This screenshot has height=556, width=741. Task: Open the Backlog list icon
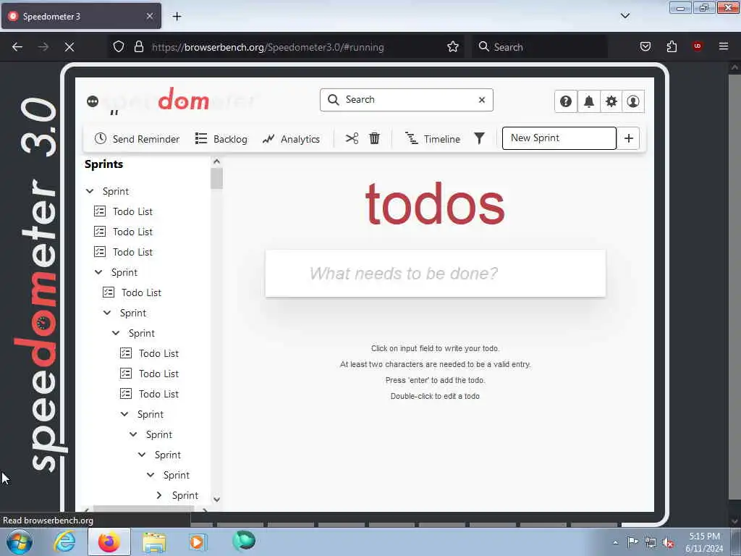(x=201, y=138)
